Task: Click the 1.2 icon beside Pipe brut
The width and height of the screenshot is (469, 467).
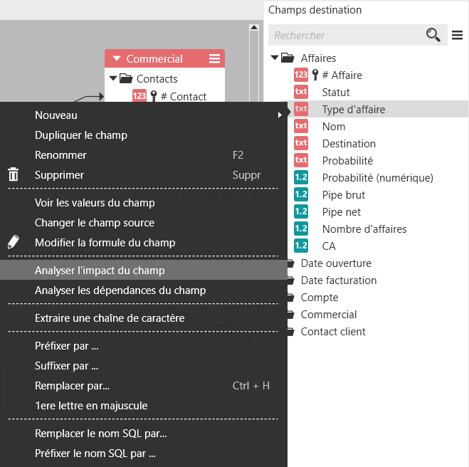Action: 301,195
